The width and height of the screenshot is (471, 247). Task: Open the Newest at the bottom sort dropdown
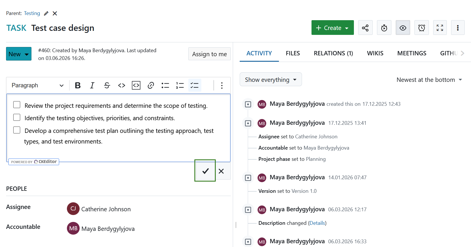[x=429, y=80]
